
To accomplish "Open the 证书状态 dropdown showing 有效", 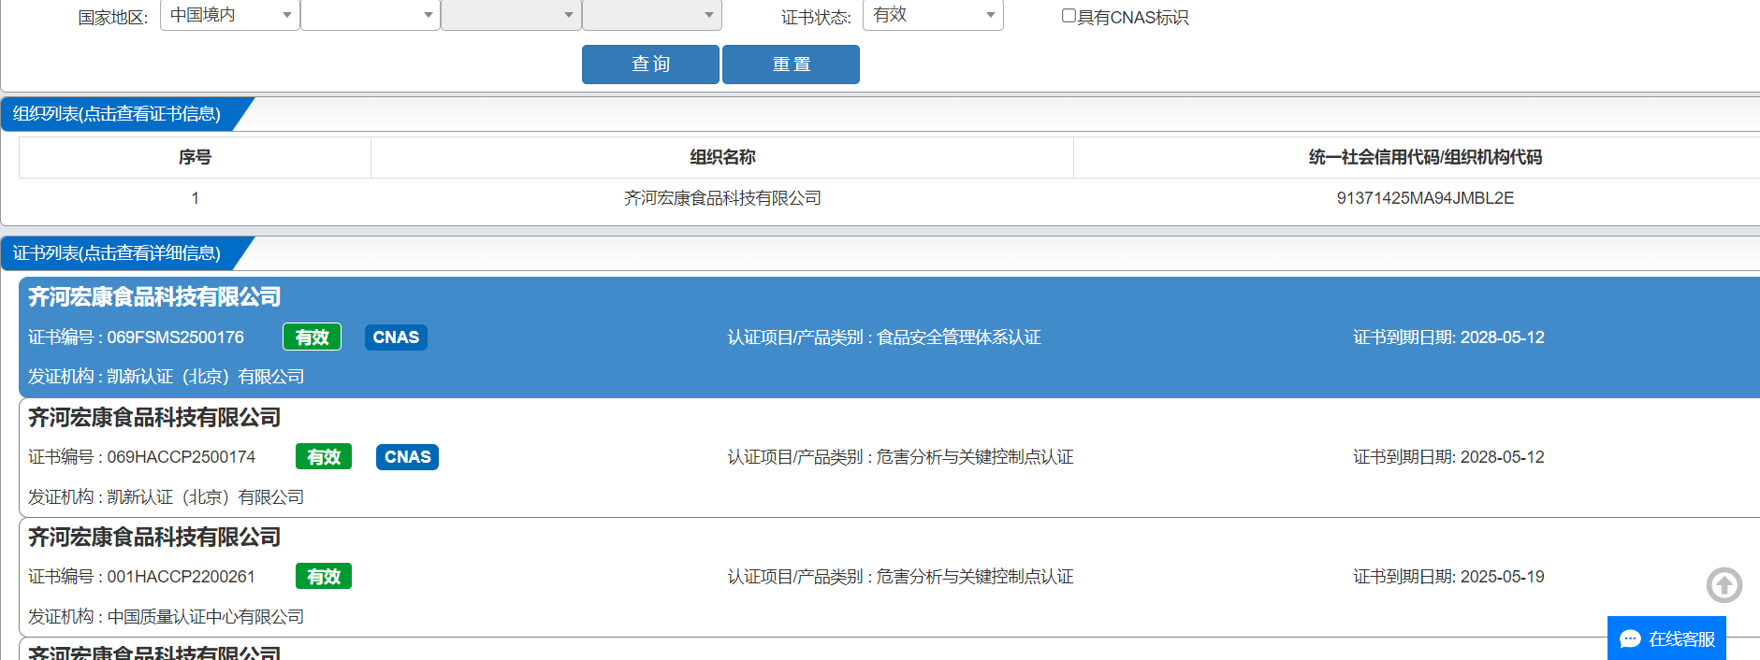I will (933, 15).
